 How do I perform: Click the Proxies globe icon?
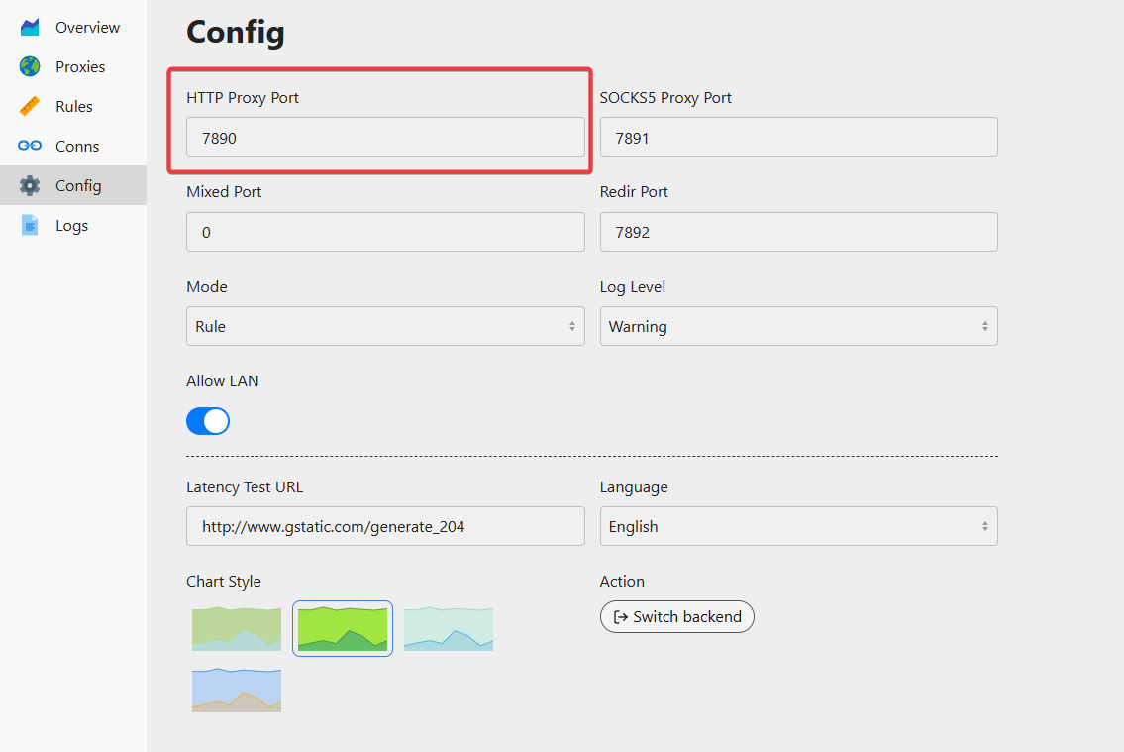coord(30,67)
